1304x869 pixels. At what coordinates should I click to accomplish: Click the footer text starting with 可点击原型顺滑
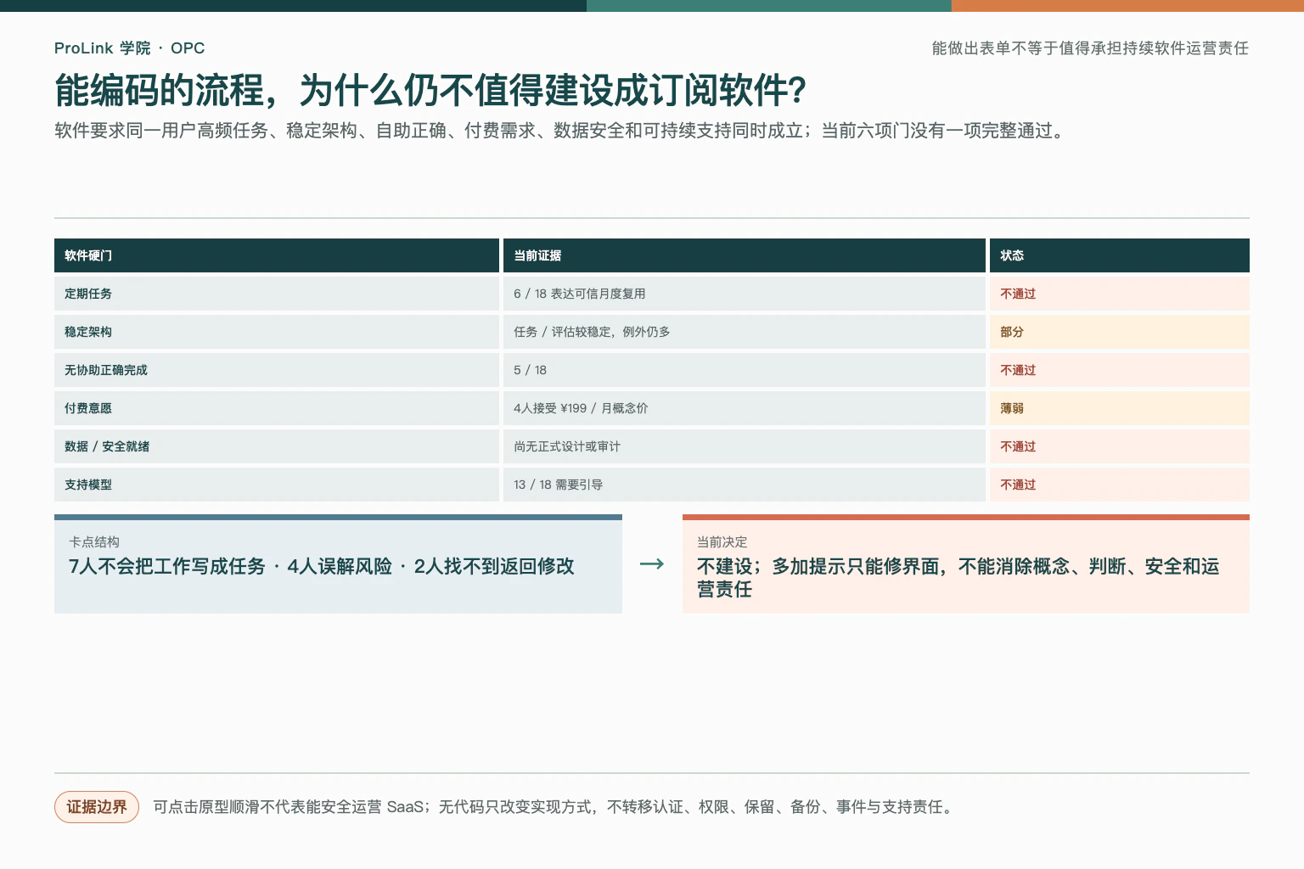(555, 807)
